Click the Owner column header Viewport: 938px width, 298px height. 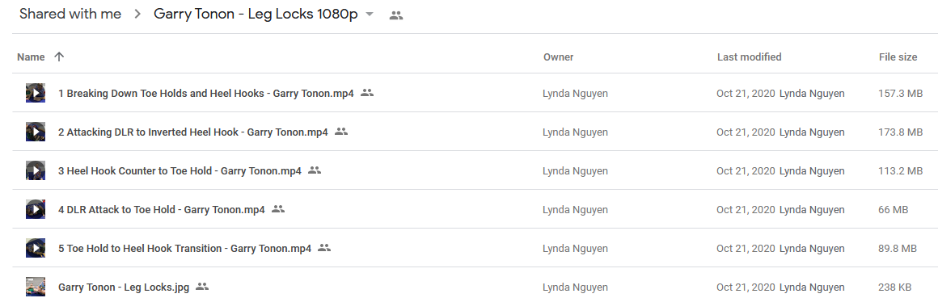558,57
